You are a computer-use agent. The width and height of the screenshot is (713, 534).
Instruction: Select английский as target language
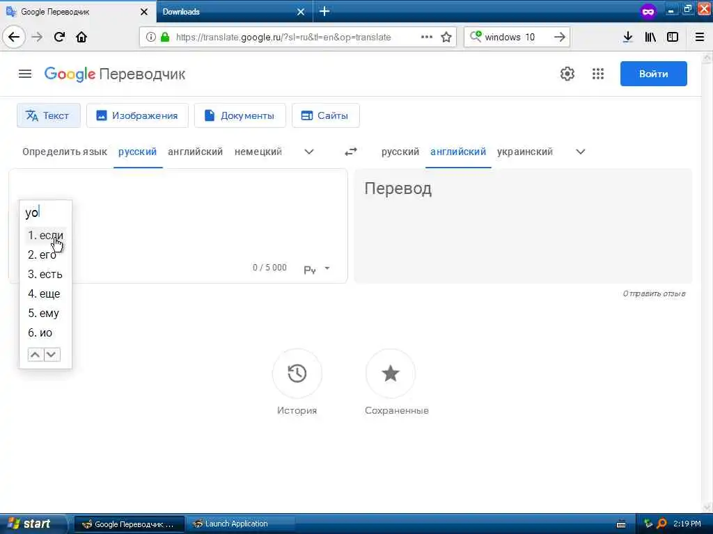click(458, 152)
